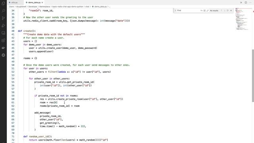Click the vertical editor scrollbar thumb
This screenshot has width=254, height=143.
click(253, 76)
